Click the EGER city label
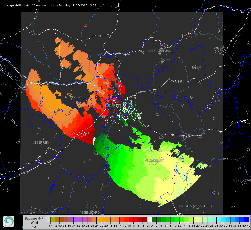The width and height of the screenshot is (251, 230). 196,67
